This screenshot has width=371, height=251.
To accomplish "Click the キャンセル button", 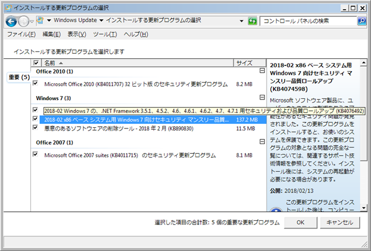I will tap(340, 223).
